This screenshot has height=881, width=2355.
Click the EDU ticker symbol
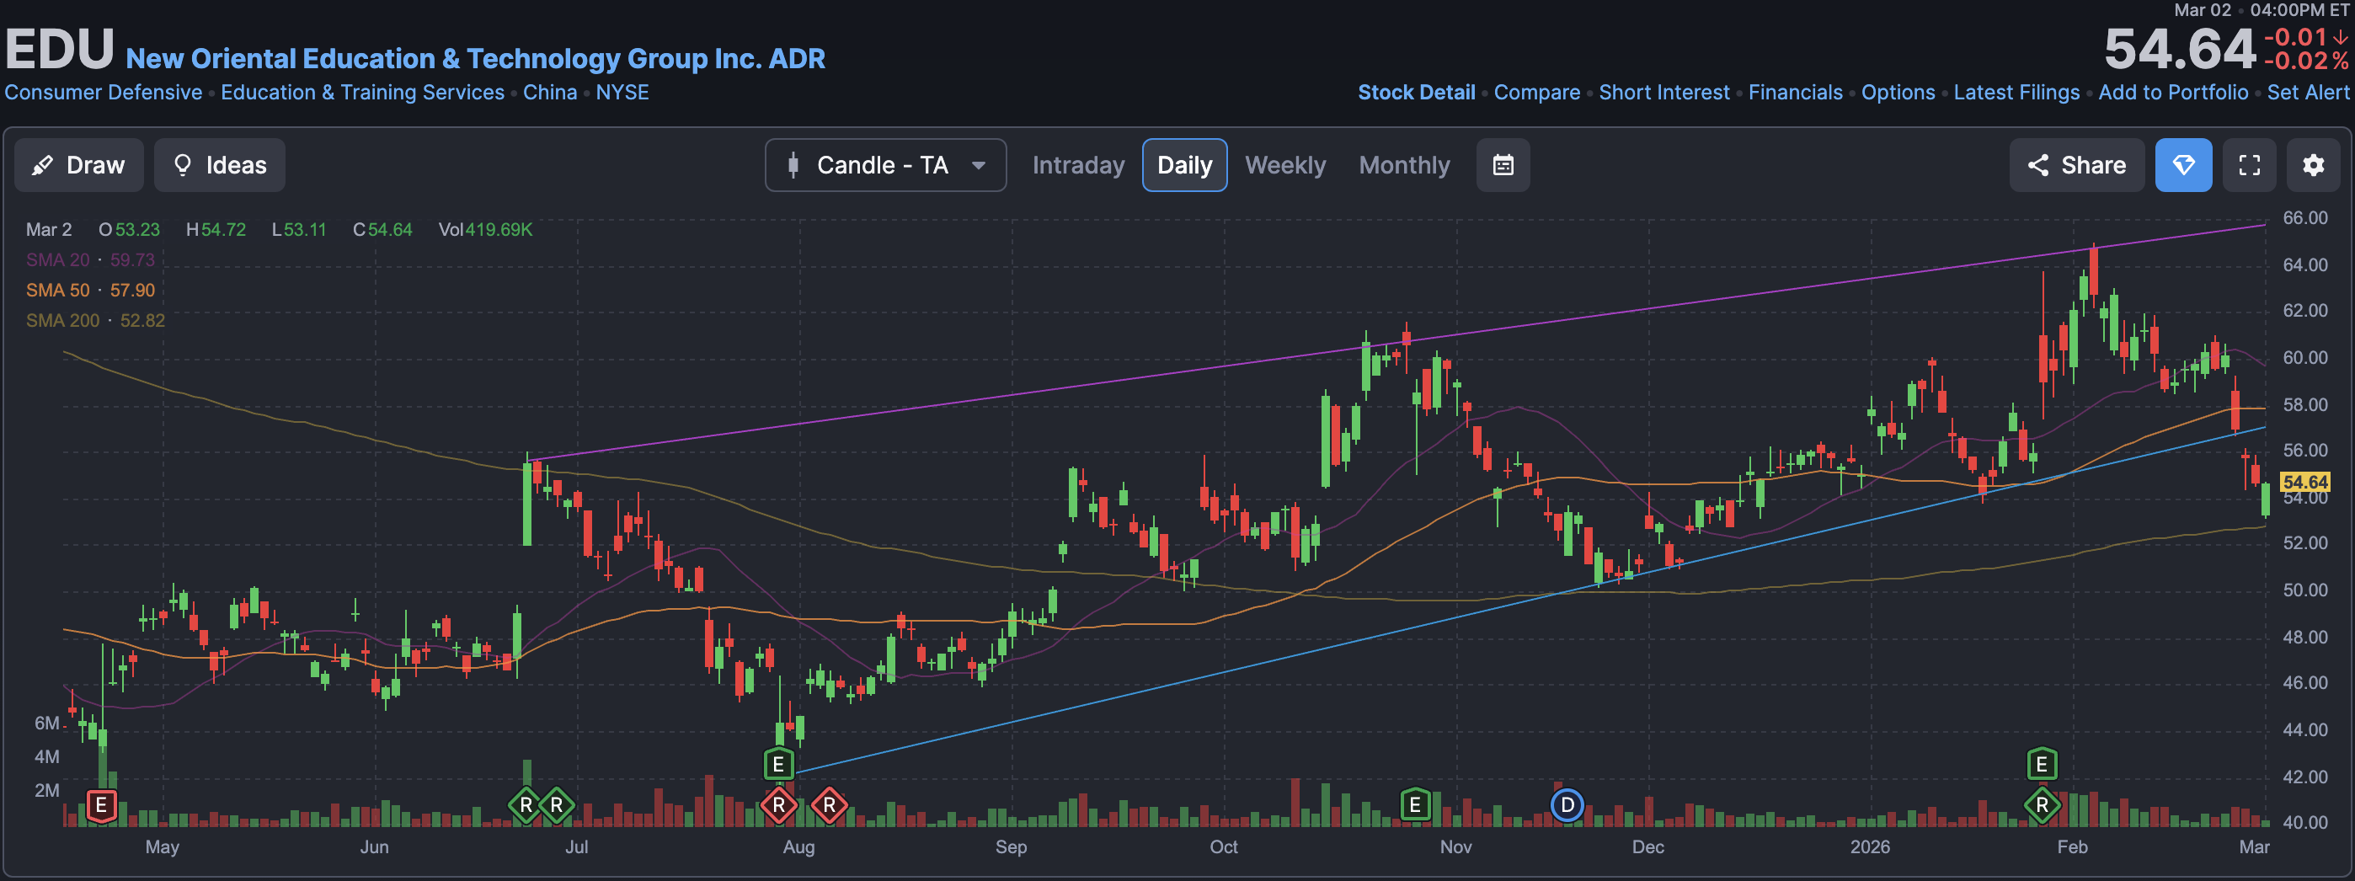coord(60,50)
